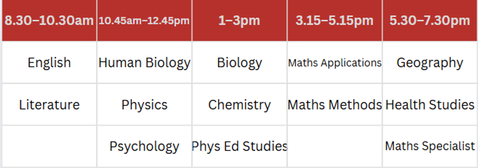Select the empty cell below Maths Methods
This screenshot has width=478, height=168.
[x=335, y=146]
